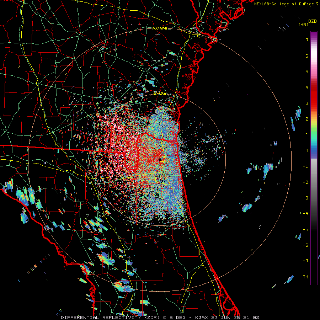The height and width of the screenshot is (320, 320).
Task: Click the 23 JUN 25 21:03 timestamp
Action: (x=234, y=318)
